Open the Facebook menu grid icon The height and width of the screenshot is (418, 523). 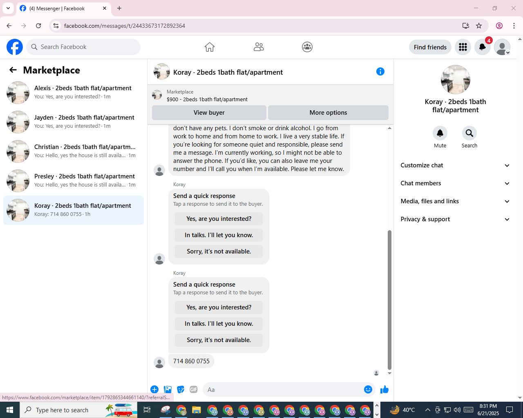click(x=463, y=47)
